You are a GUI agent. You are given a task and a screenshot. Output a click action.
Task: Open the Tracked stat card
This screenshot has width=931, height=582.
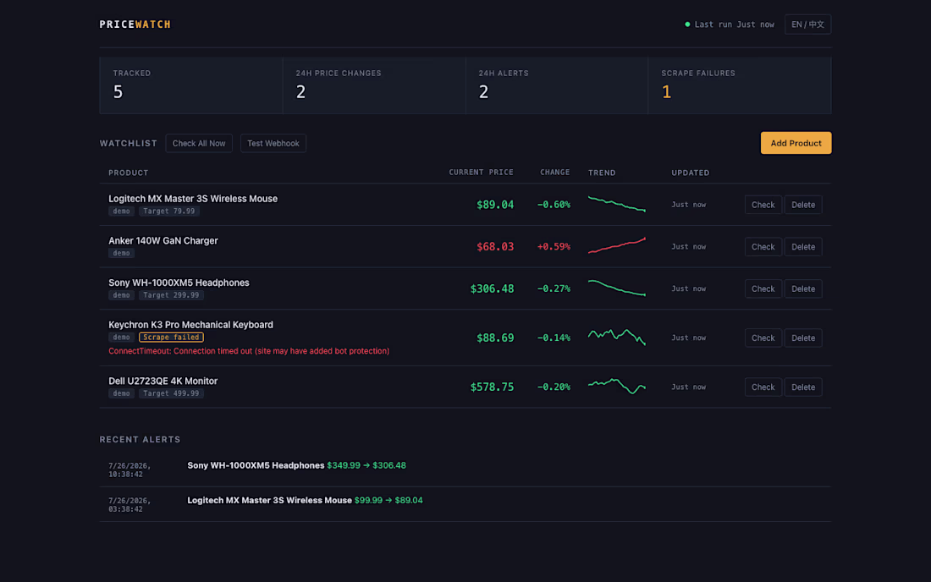[191, 85]
